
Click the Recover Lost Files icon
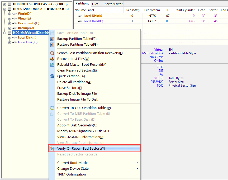coord(52,59)
